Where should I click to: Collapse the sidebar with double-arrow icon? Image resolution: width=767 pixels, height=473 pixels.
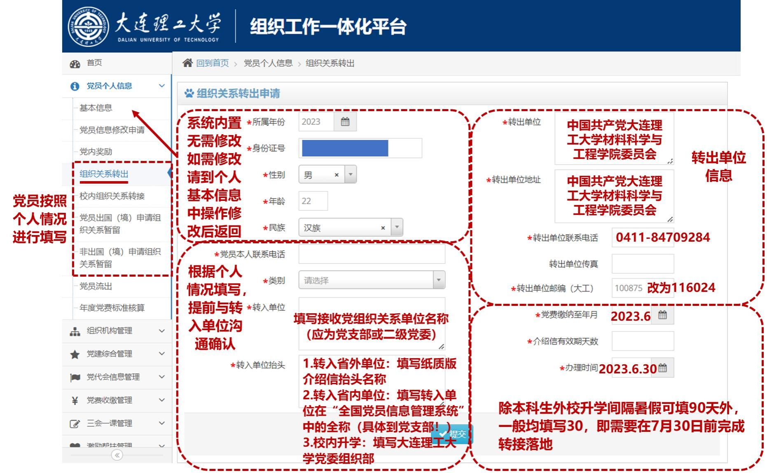[x=117, y=455]
